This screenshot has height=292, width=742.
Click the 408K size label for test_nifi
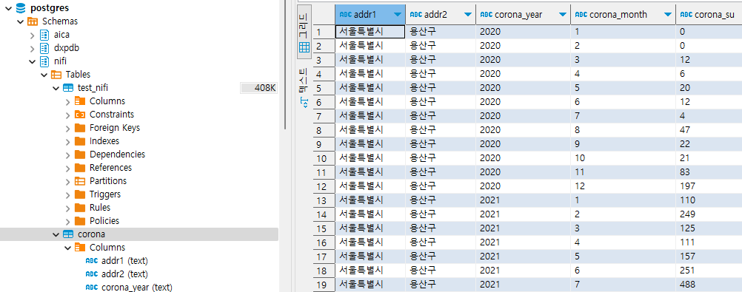tap(259, 88)
